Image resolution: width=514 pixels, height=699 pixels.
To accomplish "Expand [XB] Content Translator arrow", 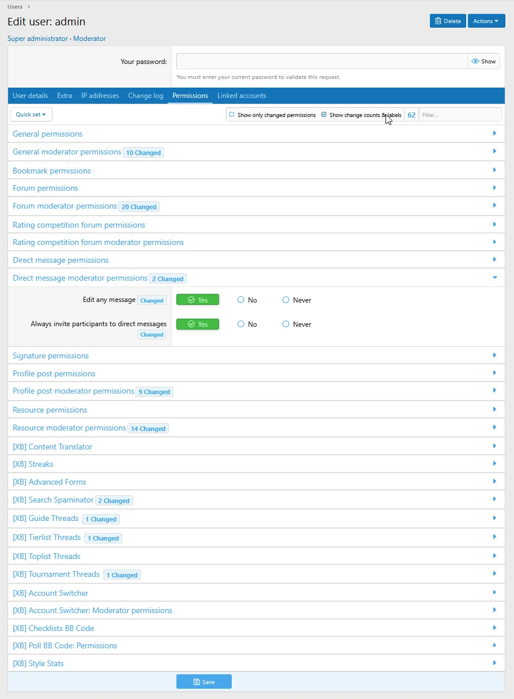I will coord(494,445).
